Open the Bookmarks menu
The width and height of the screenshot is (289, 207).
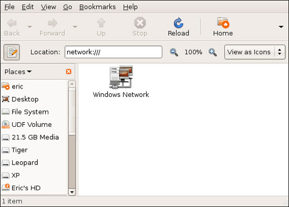click(x=98, y=7)
